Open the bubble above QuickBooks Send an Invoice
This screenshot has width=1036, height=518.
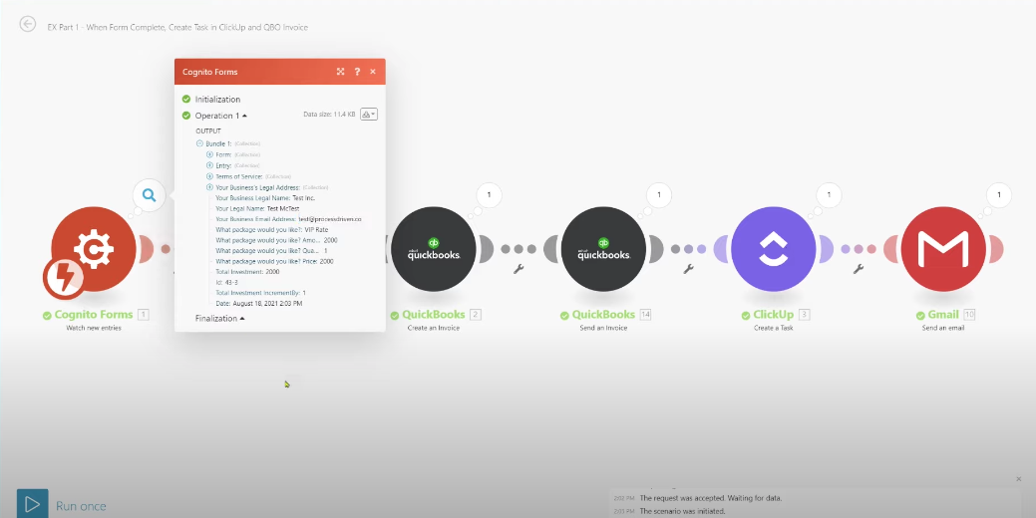(659, 194)
